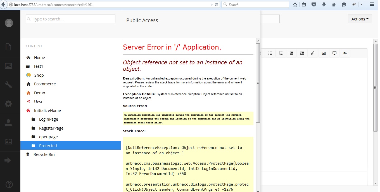This screenshot has width=380, height=192.
Task: Decrease indent in the editor toolbar
Action: click(x=291, y=53)
